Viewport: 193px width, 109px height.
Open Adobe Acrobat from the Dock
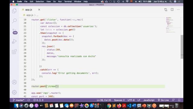pos(124,106)
